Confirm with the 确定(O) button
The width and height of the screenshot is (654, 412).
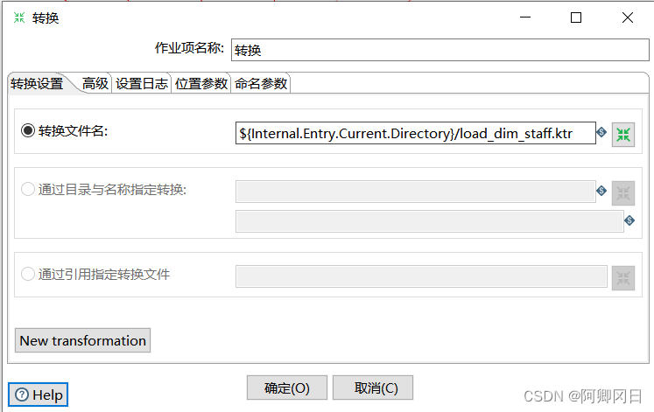tap(287, 388)
